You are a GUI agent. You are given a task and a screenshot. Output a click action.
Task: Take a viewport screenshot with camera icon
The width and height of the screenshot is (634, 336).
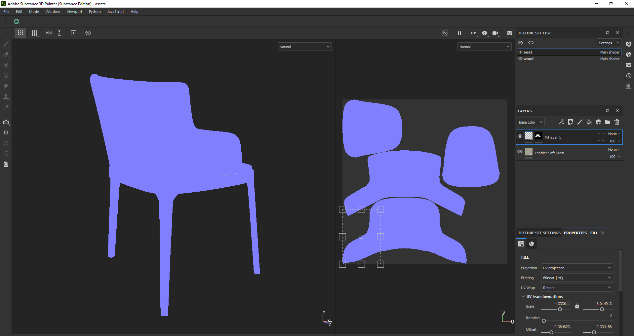point(509,33)
